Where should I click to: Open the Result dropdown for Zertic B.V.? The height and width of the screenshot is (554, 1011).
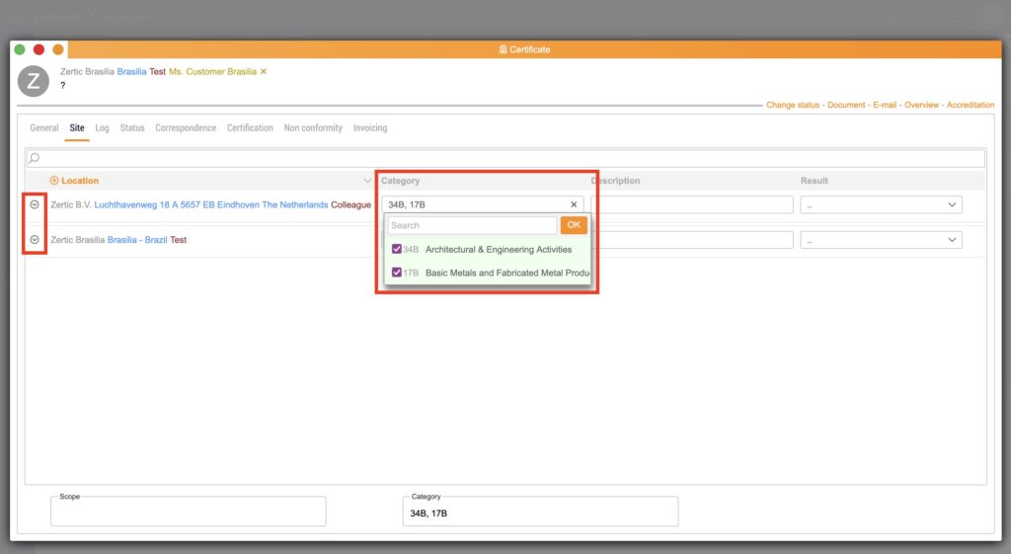881,204
